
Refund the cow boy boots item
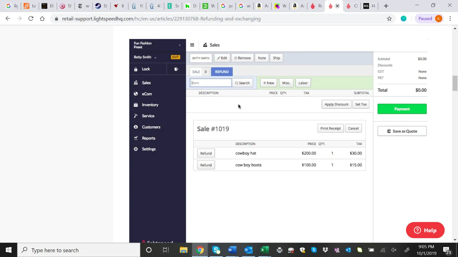coord(206,165)
